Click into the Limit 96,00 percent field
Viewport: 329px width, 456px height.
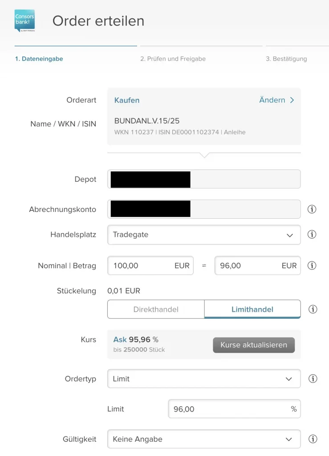coord(234,409)
